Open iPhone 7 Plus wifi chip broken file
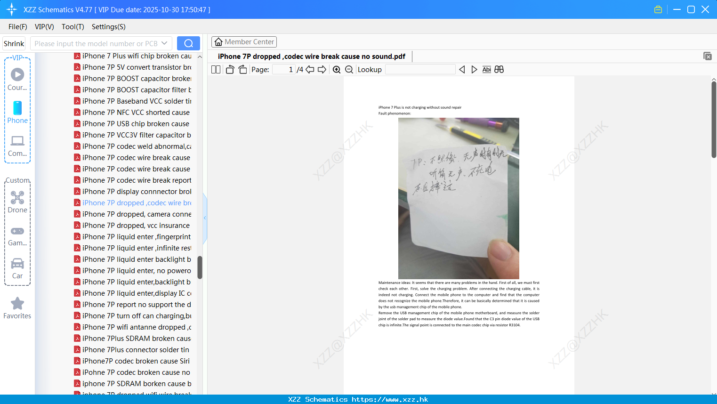The width and height of the screenshot is (717, 404). point(133,56)
